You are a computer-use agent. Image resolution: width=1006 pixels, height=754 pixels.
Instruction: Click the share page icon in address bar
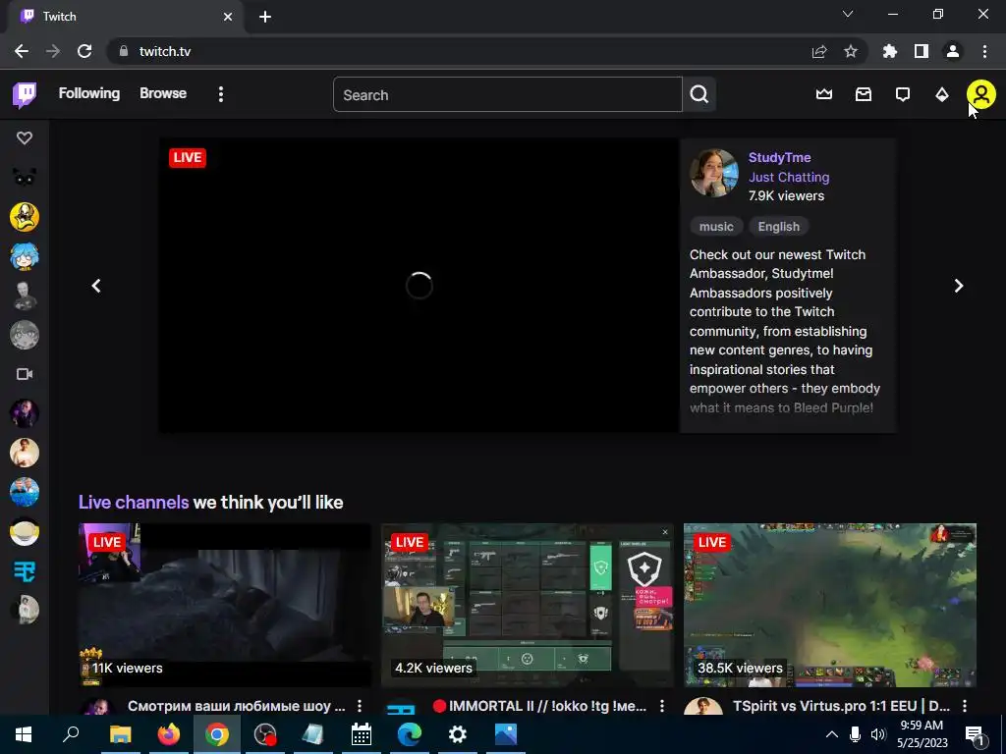[x=819, y=51]
